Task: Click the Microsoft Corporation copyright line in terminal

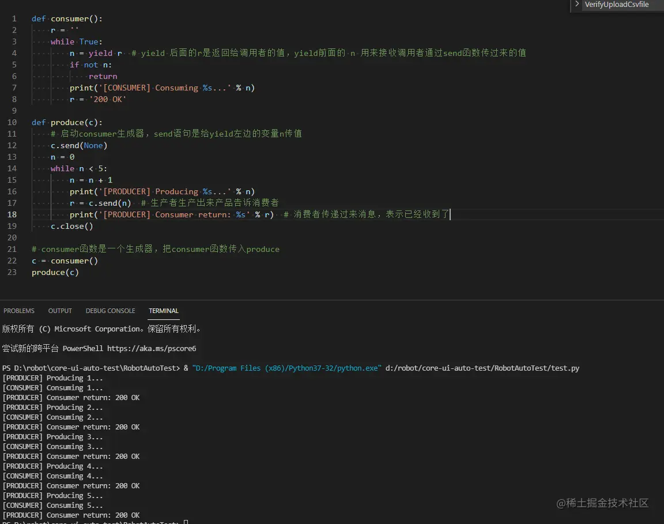Action: click(x=101, y=329)
